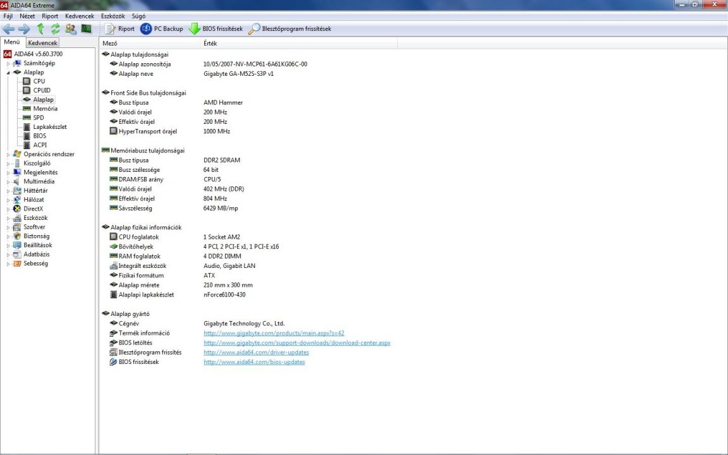Select the SPD tree item
728x455 pixels.
click(39, 118)
